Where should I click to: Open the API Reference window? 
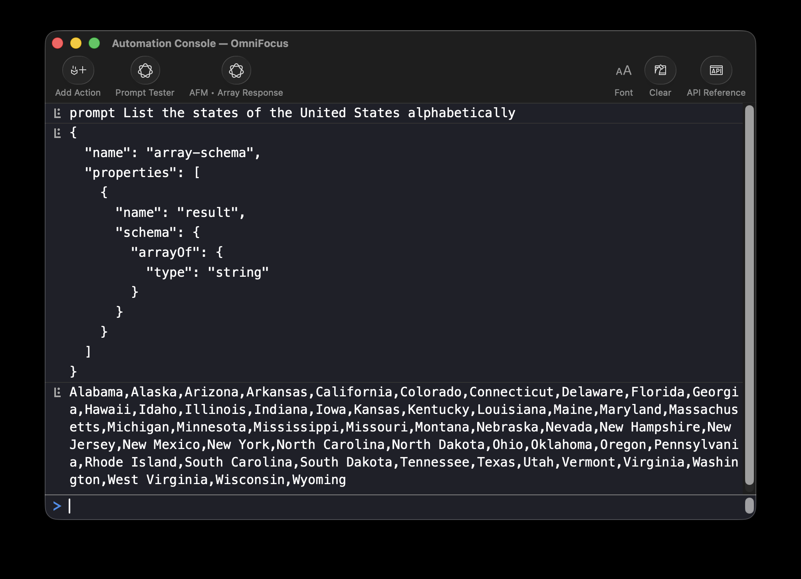coord(716,71)
